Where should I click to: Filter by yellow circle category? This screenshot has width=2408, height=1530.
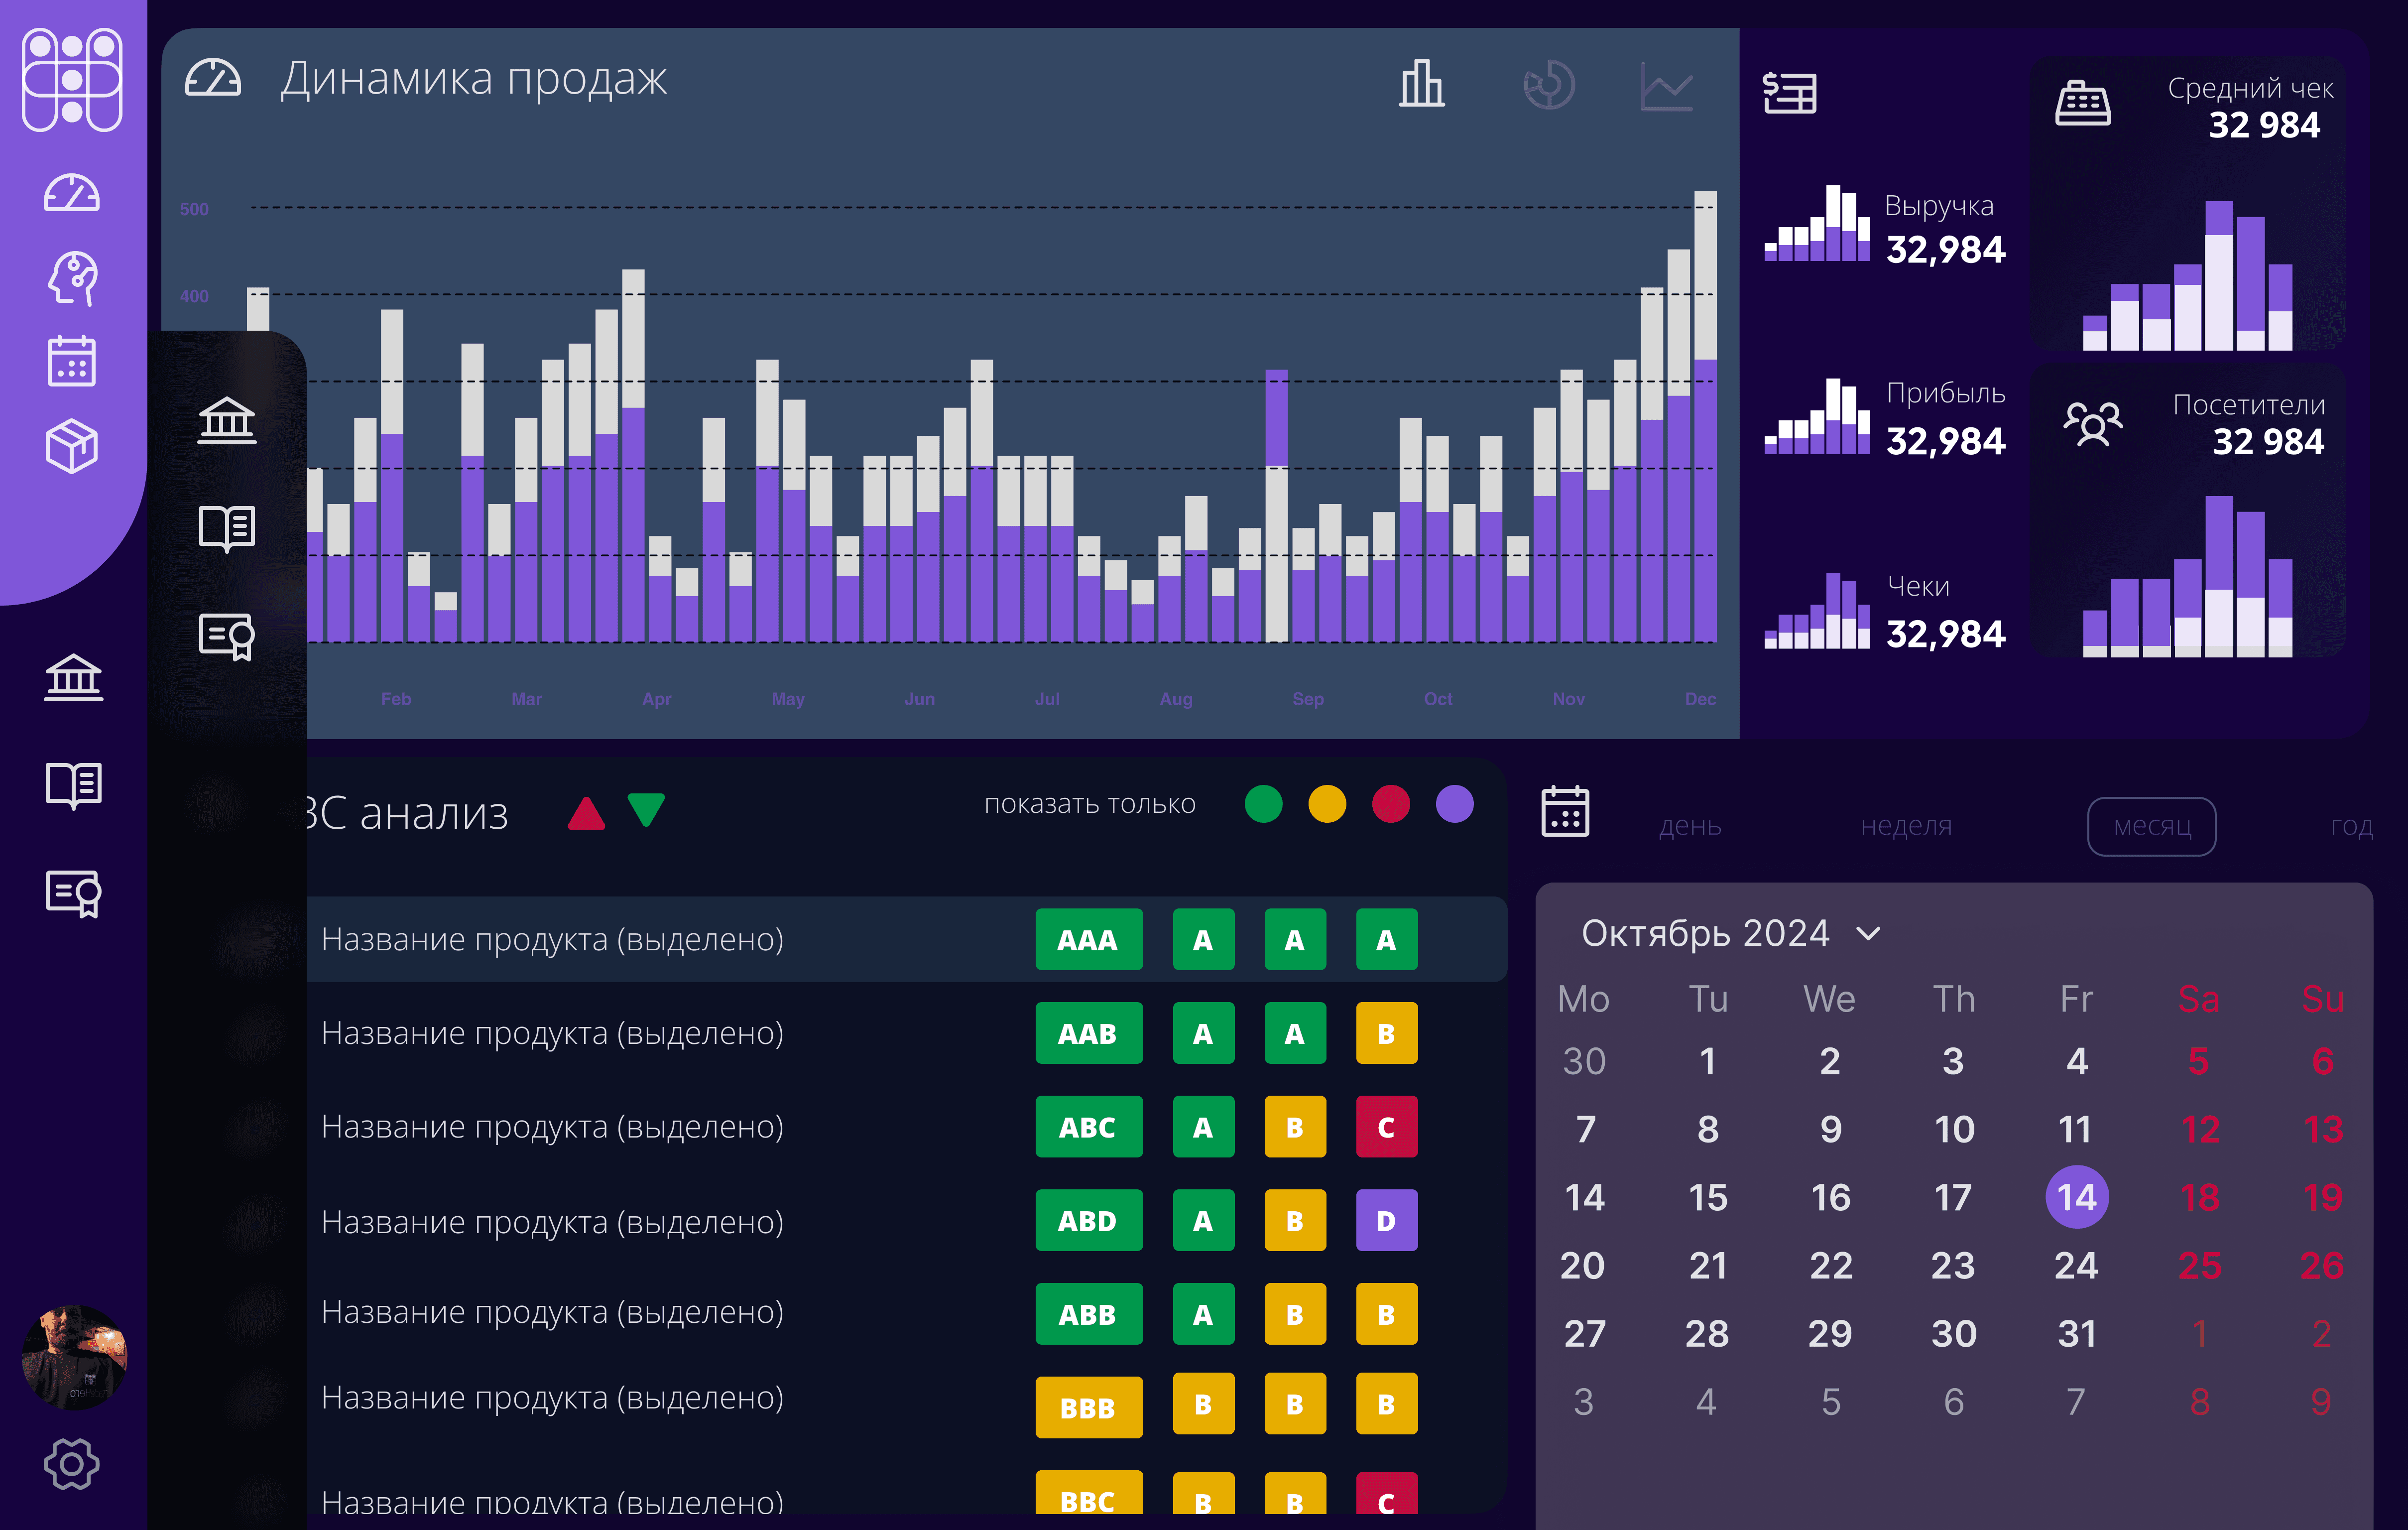coord(1327,804)
